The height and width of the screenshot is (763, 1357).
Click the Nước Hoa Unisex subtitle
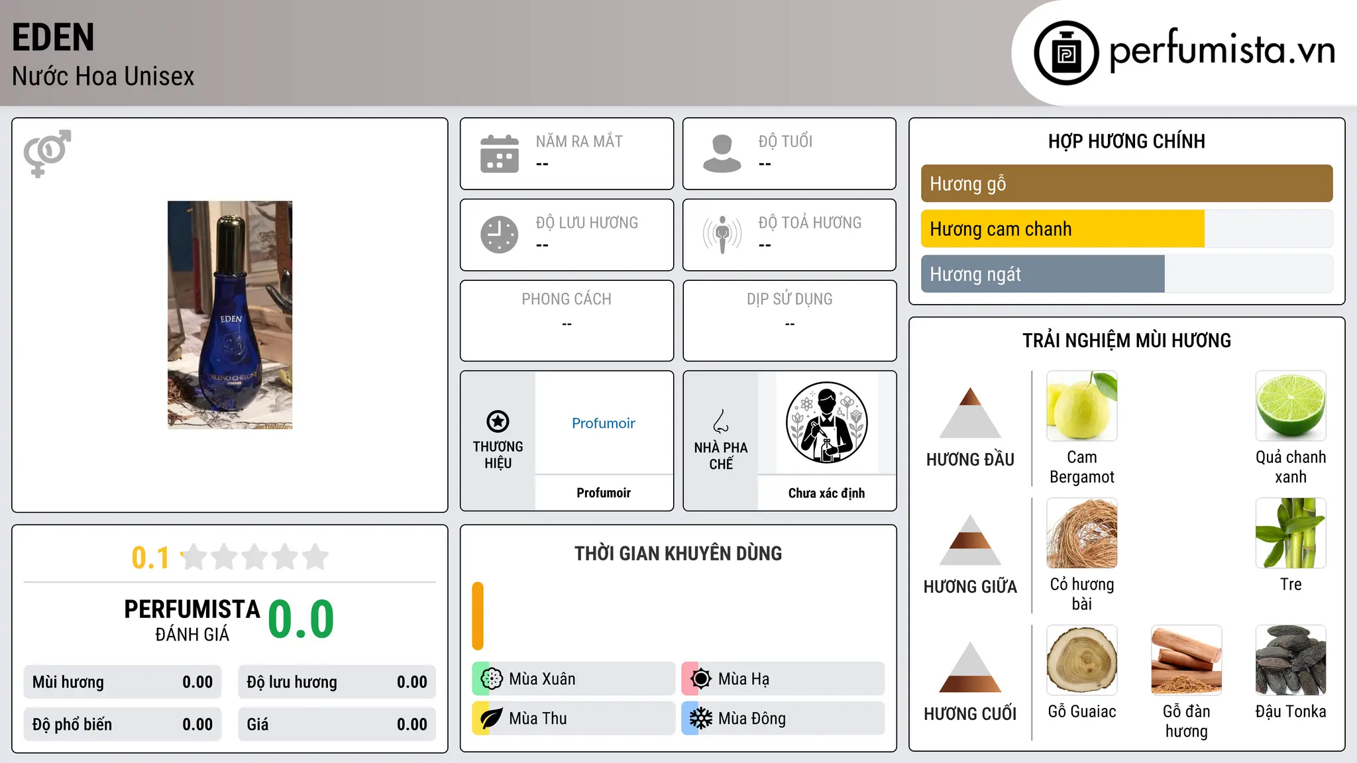[103, 76]
